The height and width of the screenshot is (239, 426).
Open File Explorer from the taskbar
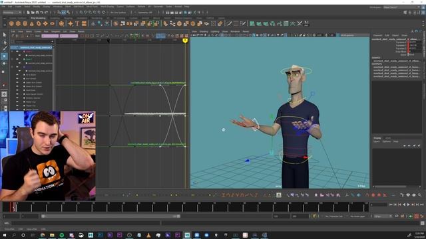(x=52, y=235)
